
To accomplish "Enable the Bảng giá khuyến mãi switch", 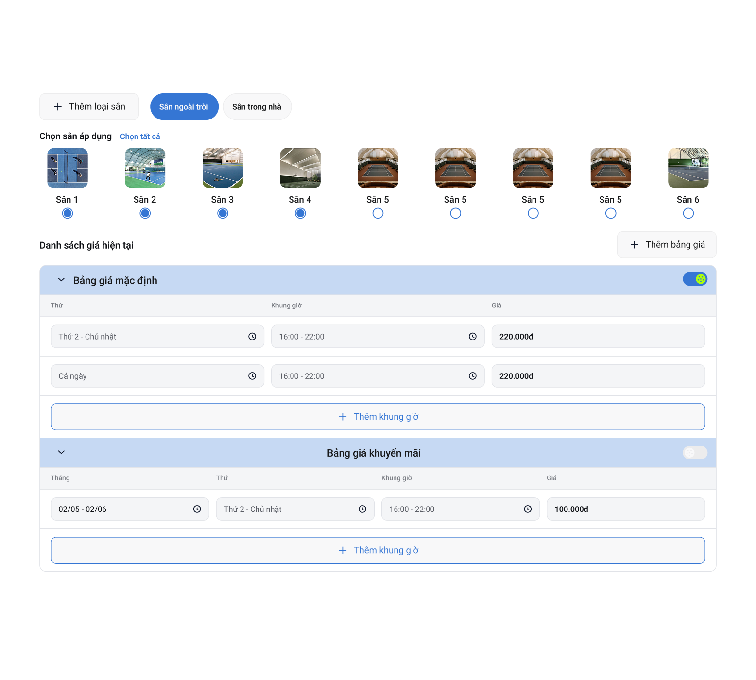I will coord(695,453).
